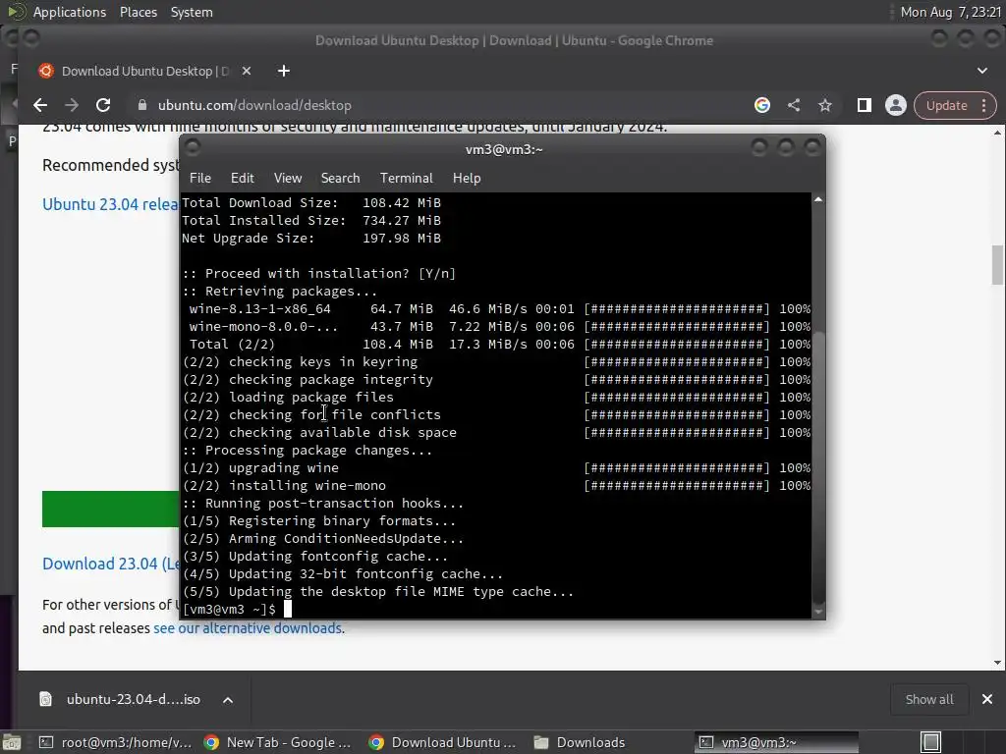Close the Chrome downloads bar
Screen dimensions: 1006x754
click(x=987, y=699)
